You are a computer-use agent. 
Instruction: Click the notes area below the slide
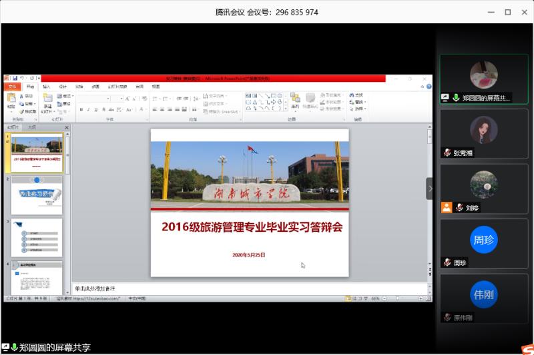(x=247, y=288)
